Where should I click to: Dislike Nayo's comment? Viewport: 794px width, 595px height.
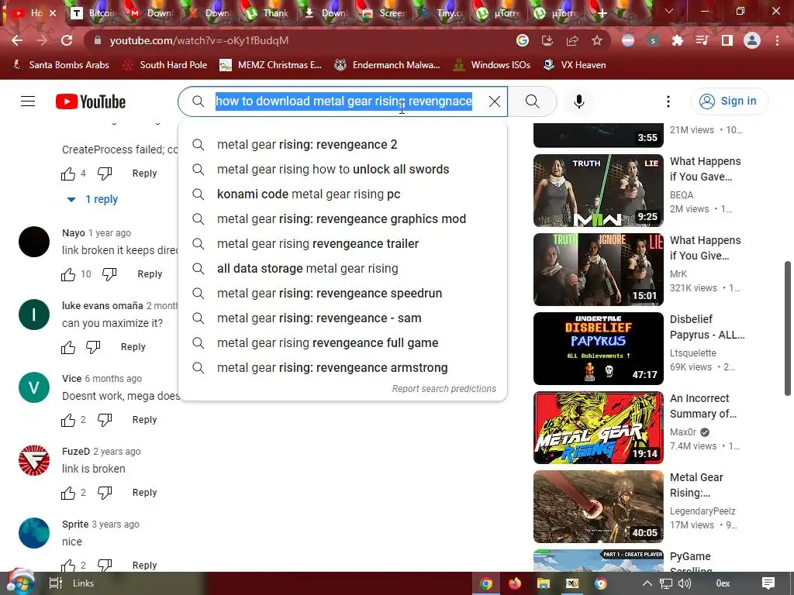point(109,274)
